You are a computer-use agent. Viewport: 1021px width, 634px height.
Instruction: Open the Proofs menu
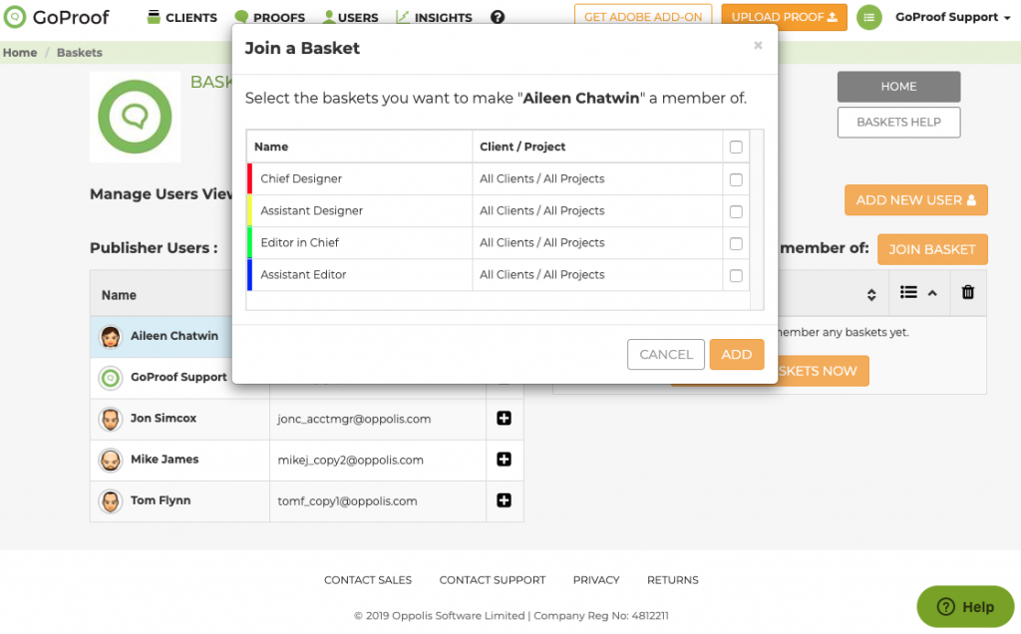point(269,18)
